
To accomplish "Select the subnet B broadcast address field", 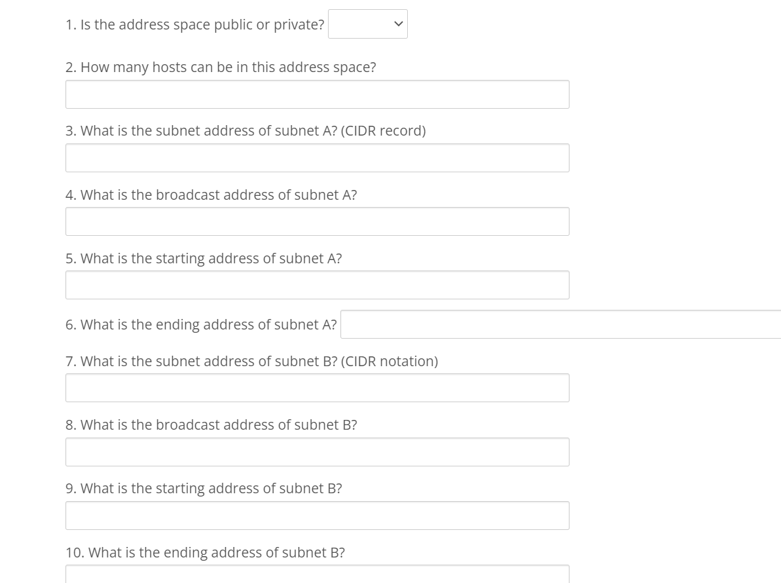I will pyautogui.click(x=317, y=451).
